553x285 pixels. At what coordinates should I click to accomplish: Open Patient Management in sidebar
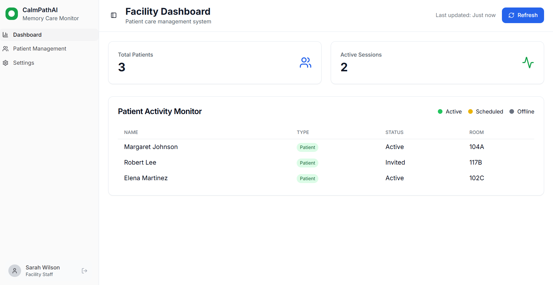pyautogui.click(x=40, y=49)
